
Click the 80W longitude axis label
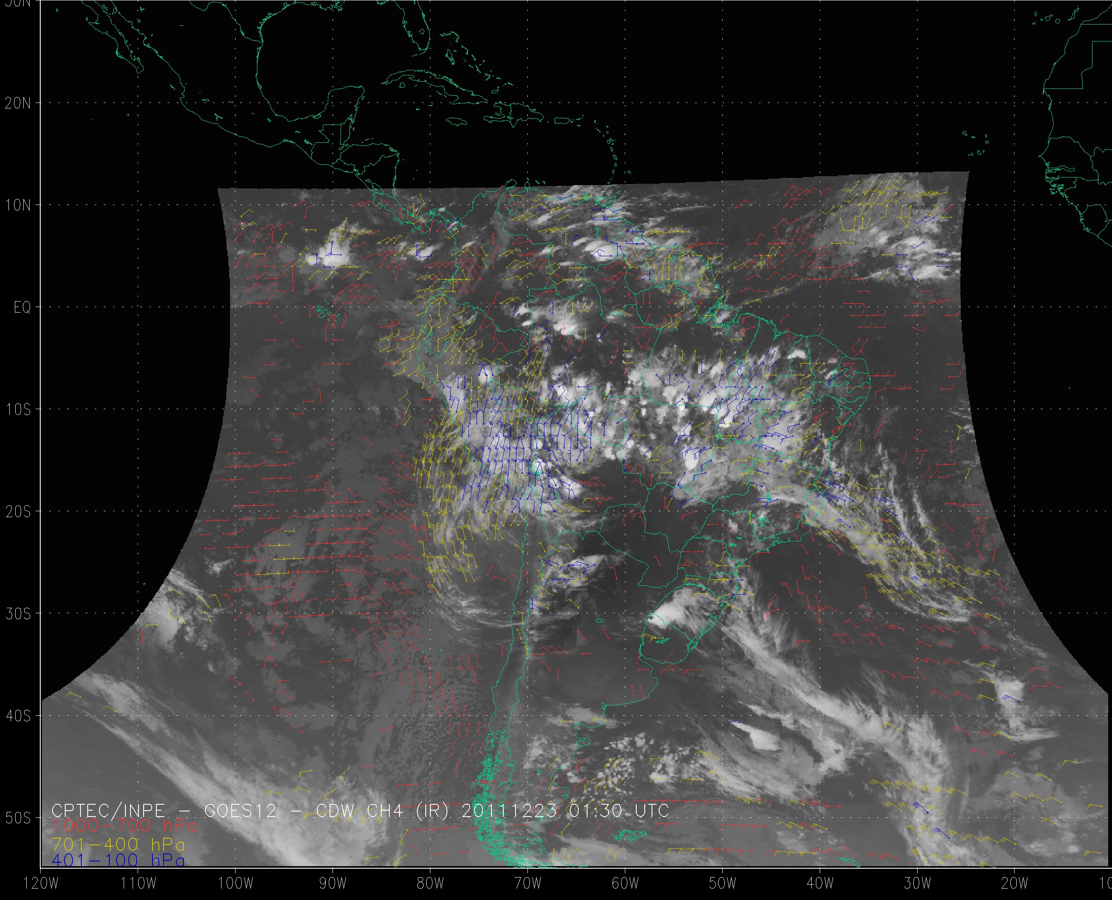coord(430,884)
